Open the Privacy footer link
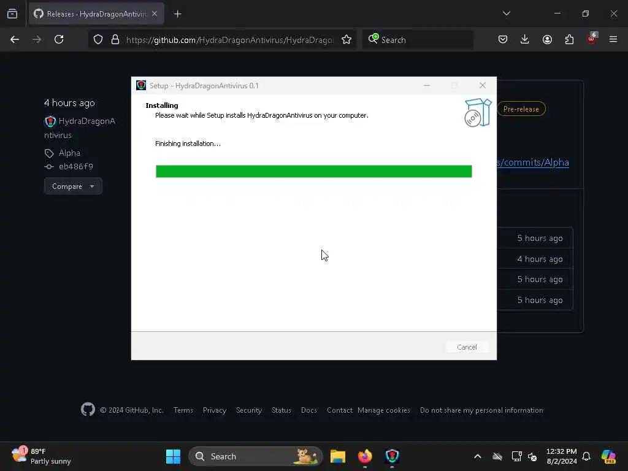 tap(214, 410)
